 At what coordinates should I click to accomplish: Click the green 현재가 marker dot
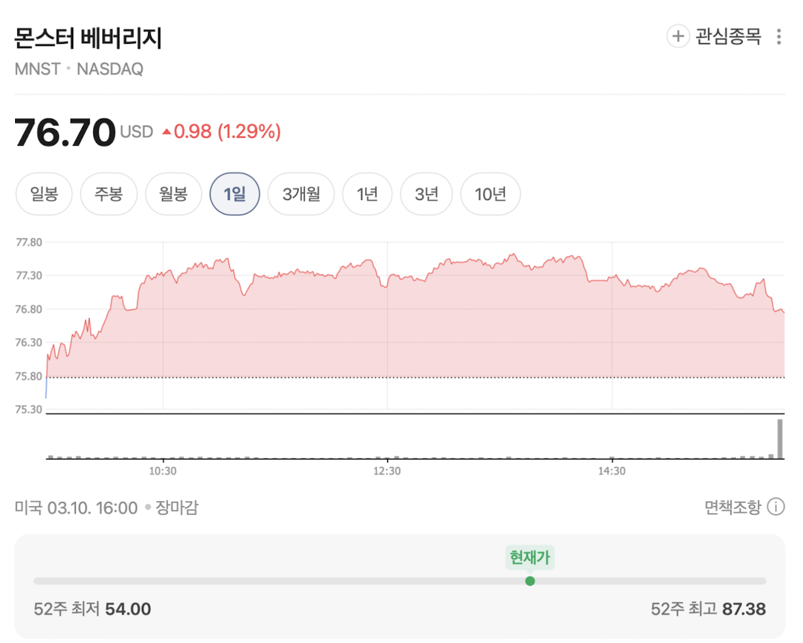530,581
